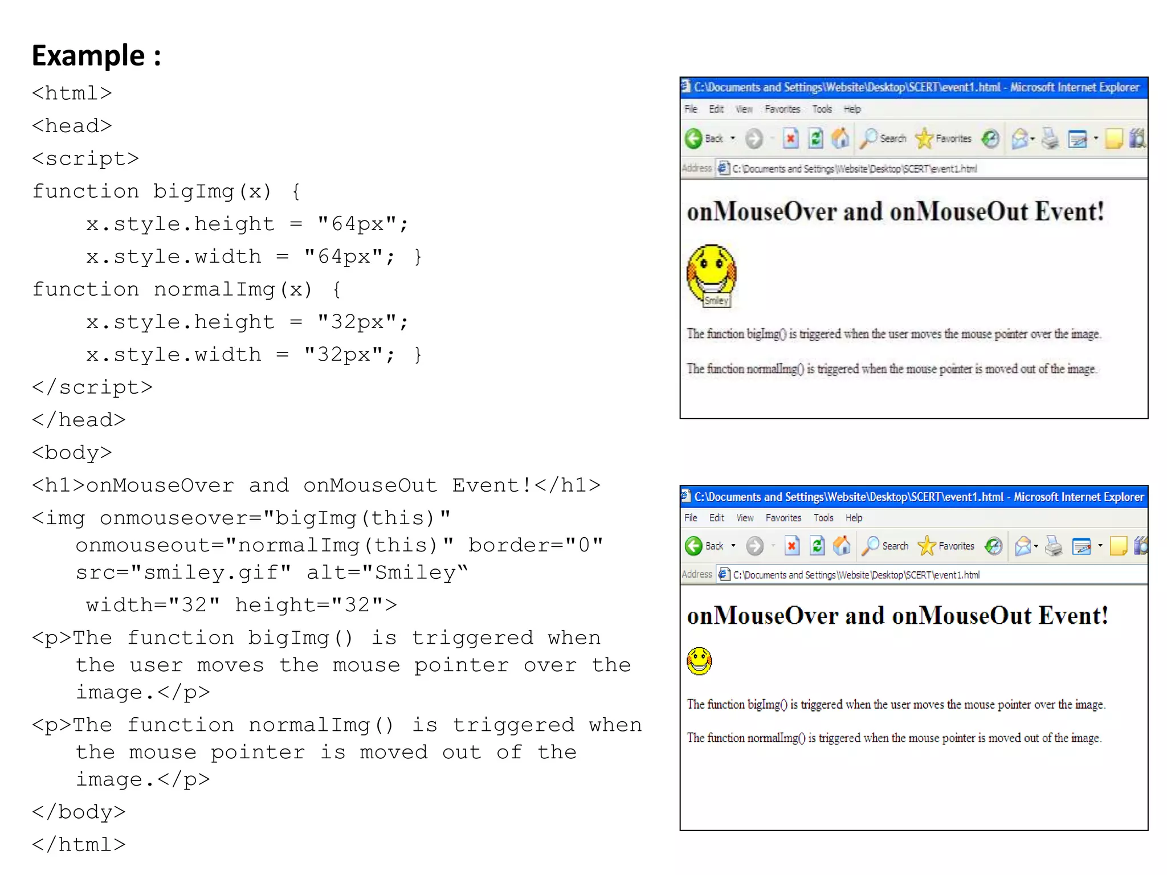The image size is (1167, 875).
Task: Click Stop icon in lower Internet Explorer window
Action: (791, 546)
